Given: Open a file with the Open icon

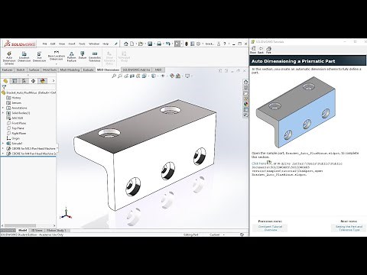Looking at the screenshot, I should coord(141,44).
